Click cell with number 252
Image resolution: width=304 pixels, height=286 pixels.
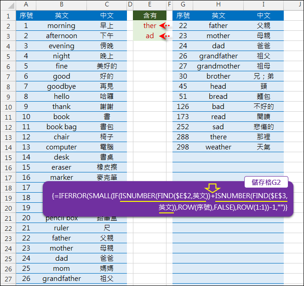pyautogui.click(x=183, y=127)
